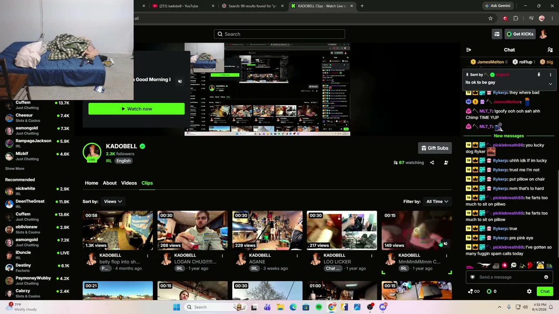Share the KADOBELL channel
Viewport: 559px width, 314px height.
[432, 163]
